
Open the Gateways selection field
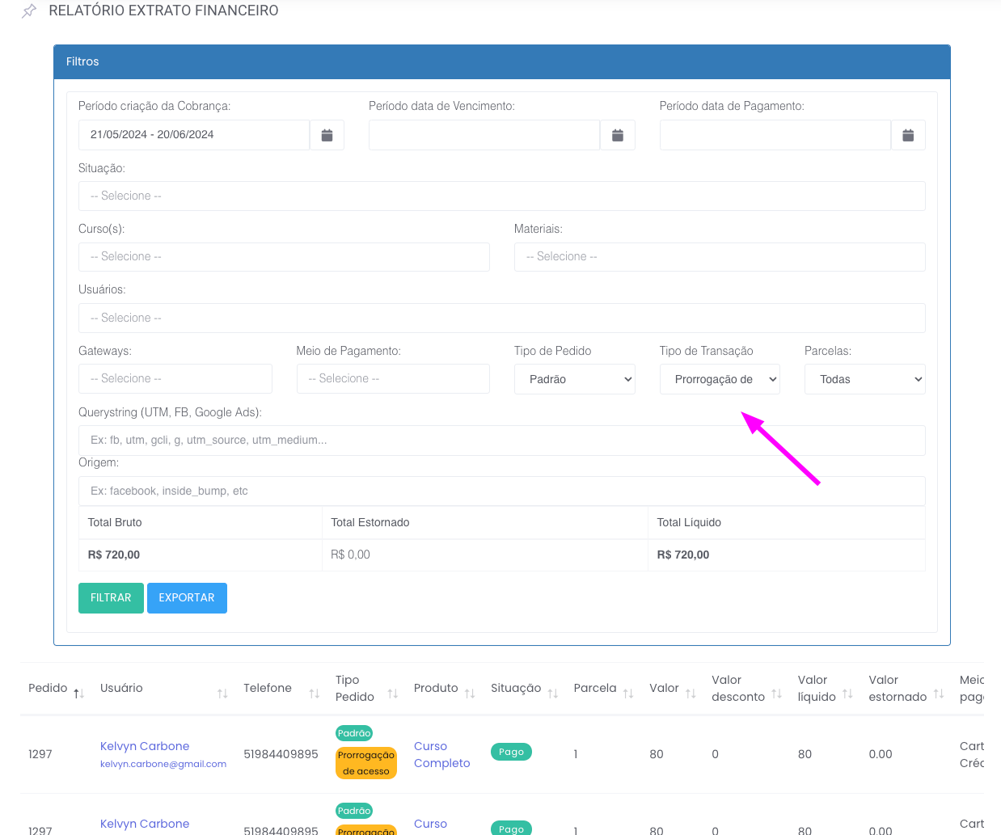click(175, 379)
